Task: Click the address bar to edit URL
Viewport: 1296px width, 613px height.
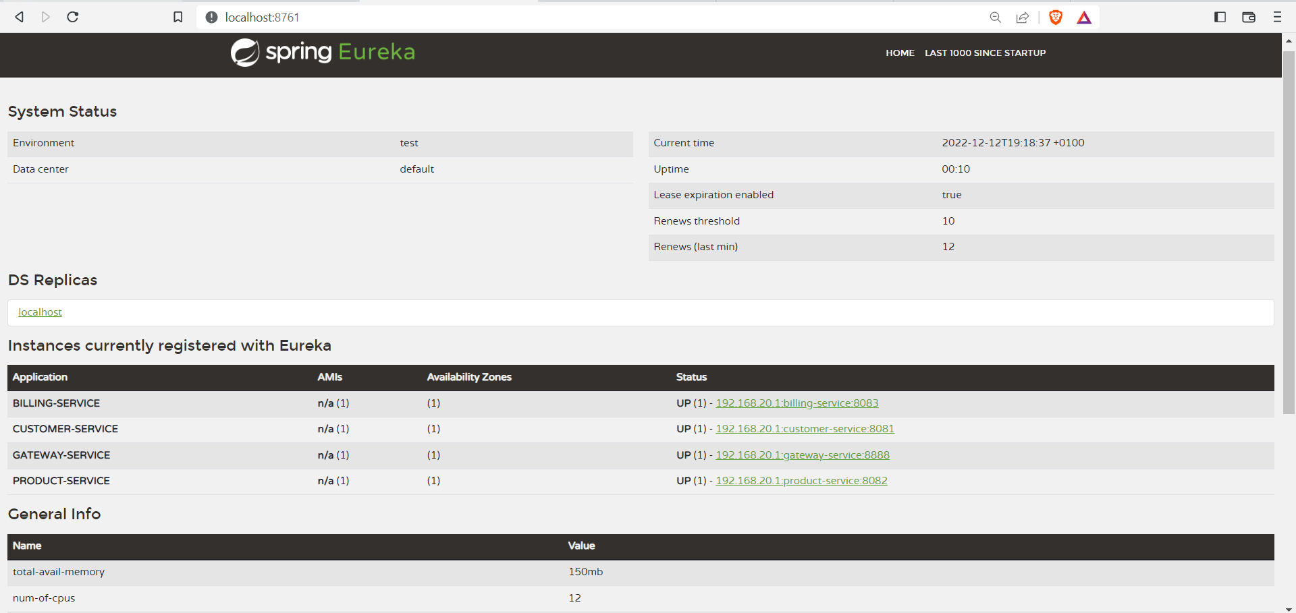Action: pos(473,17)
